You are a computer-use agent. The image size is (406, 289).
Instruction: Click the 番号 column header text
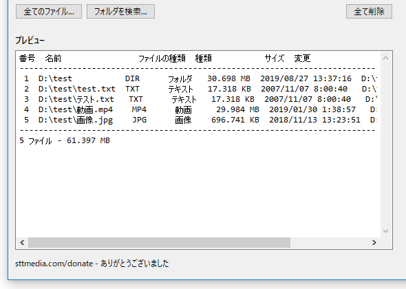click(28, 58)
